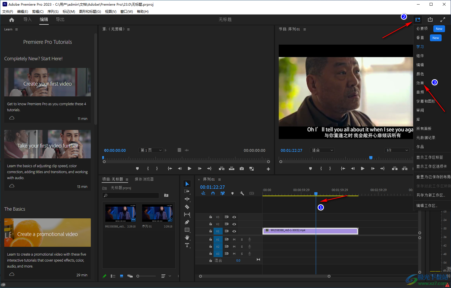Select the Razor tool
This screenshot has width=451, height=288.
187,207
